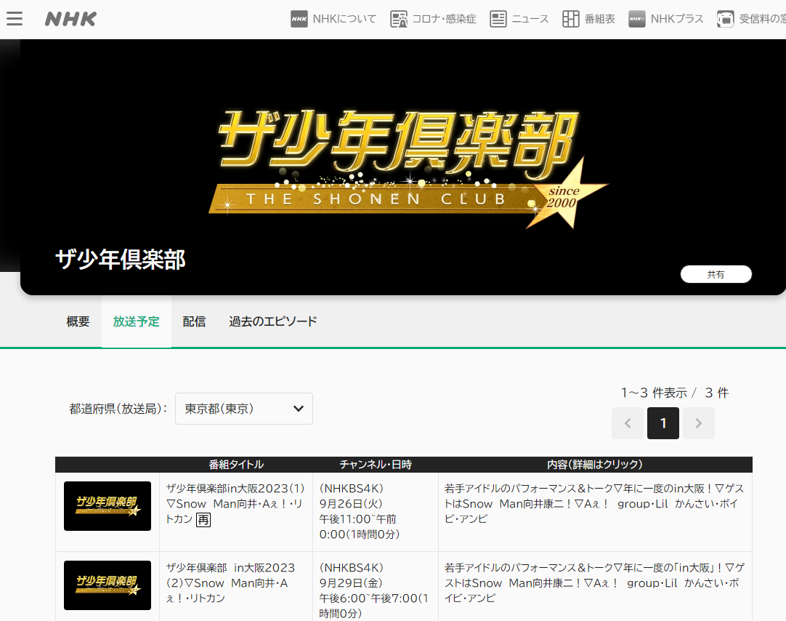Click the コロナ・感染症 icon
786x621 pixels.
coord(399,19)
